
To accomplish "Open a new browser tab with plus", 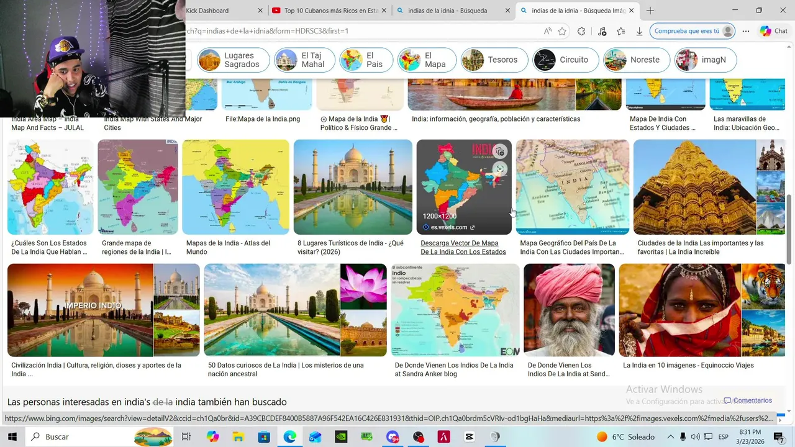I will pos(650,11).
